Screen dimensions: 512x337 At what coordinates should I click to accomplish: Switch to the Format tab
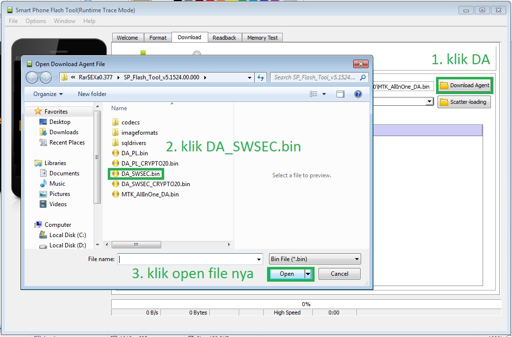coord(158,38)
